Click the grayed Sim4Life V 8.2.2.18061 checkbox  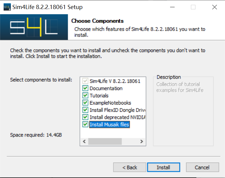tap(85, 81)
